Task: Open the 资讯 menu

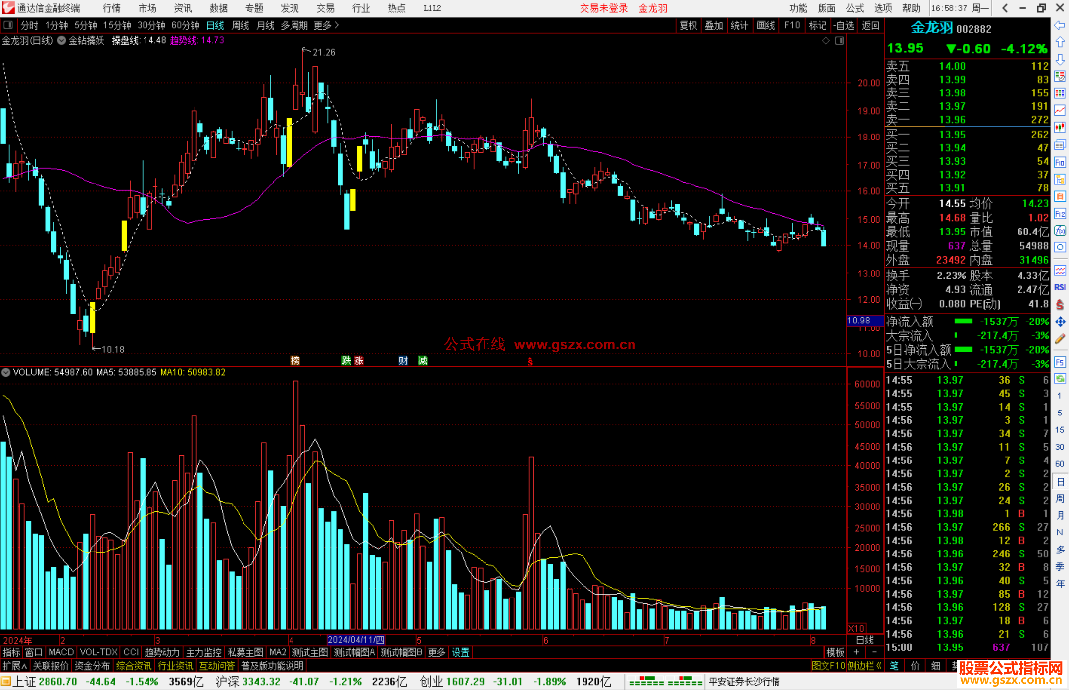Action: point(183,8)
